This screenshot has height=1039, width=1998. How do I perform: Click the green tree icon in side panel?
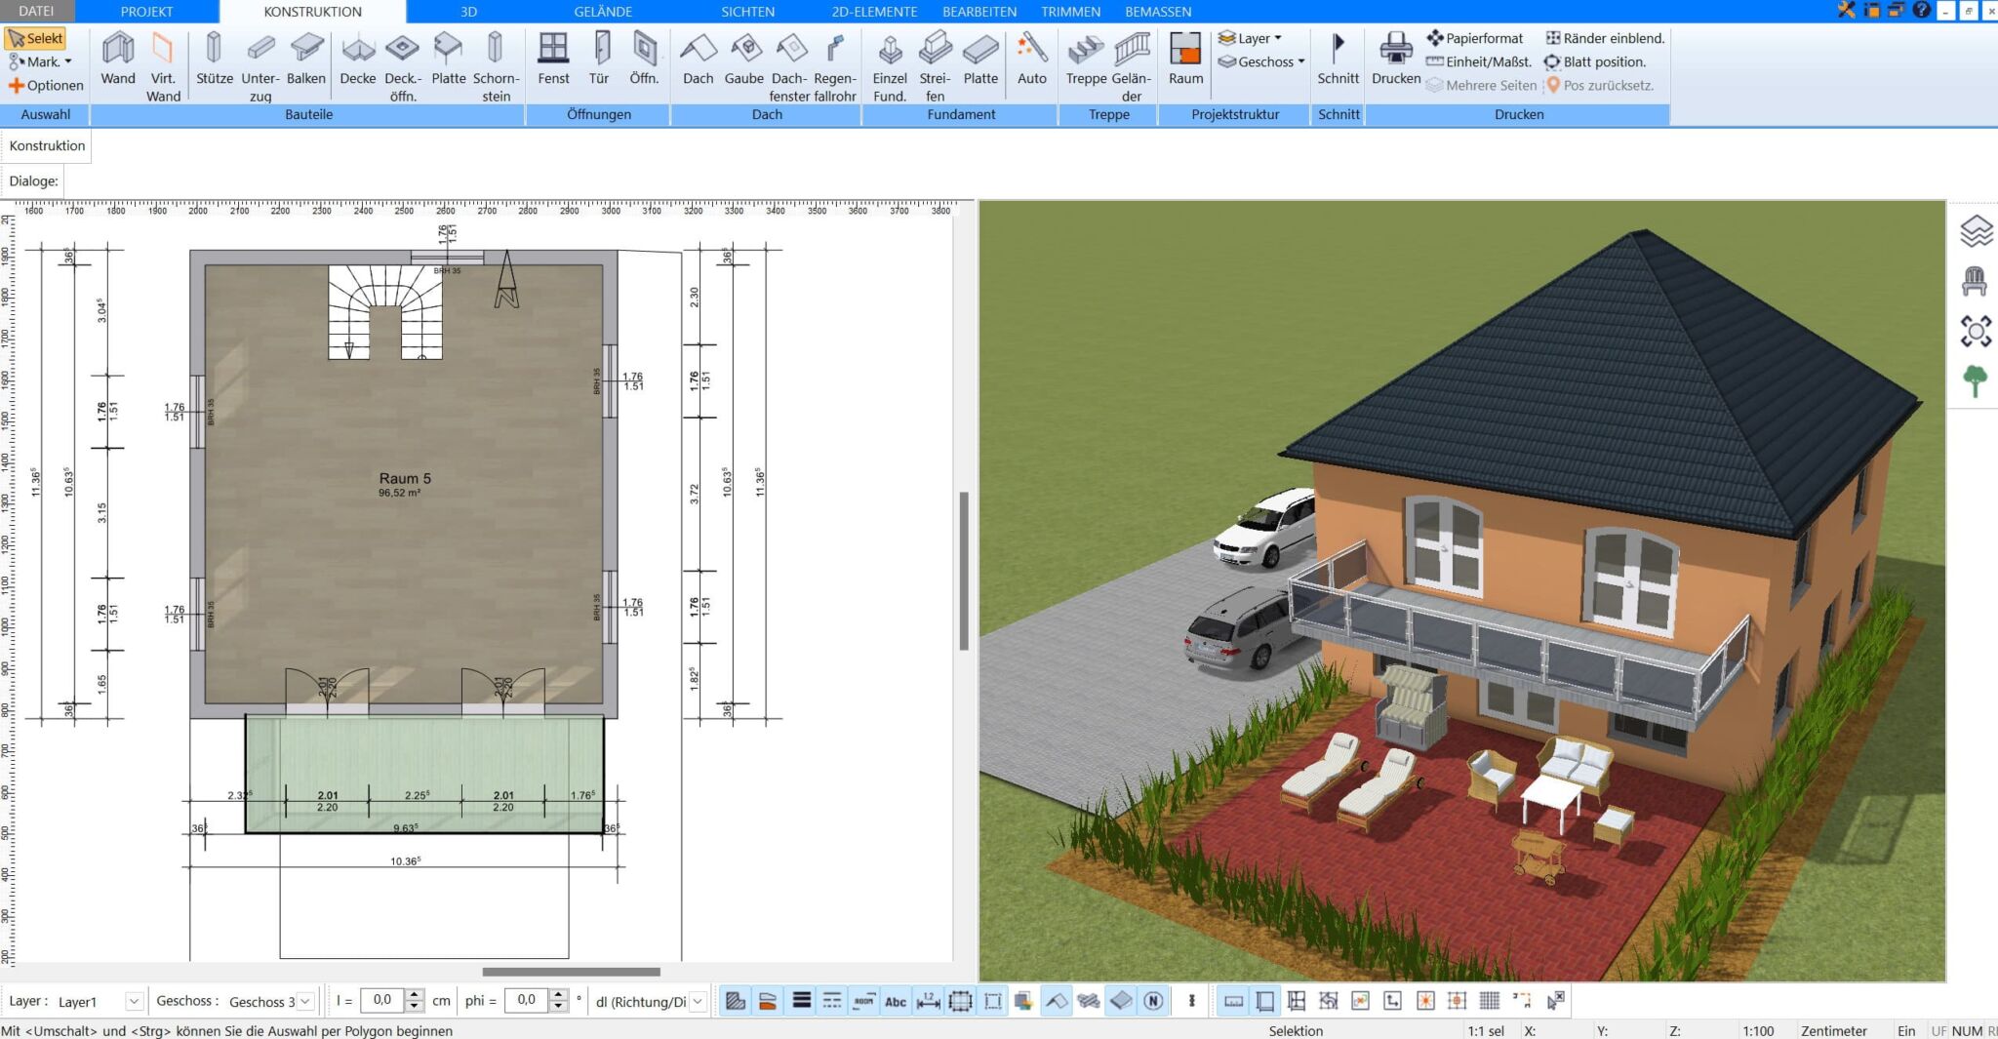click(1975, 380)
